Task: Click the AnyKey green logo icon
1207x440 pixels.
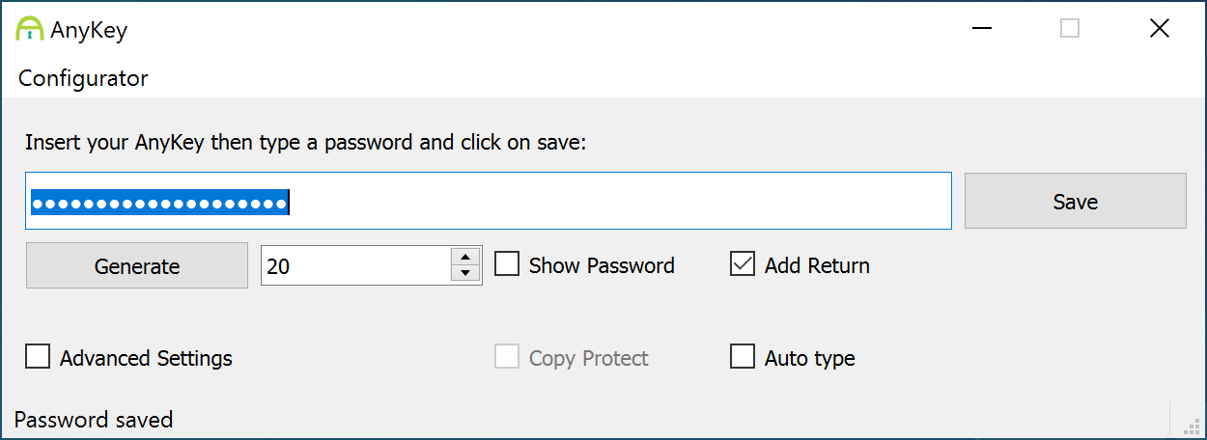Action: pos(30,29)
